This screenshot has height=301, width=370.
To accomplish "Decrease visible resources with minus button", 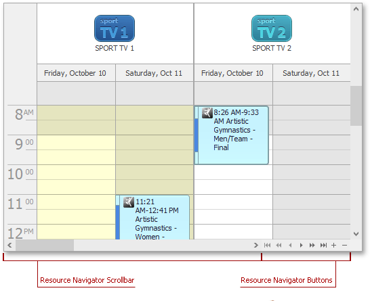I will click(344, 245).
